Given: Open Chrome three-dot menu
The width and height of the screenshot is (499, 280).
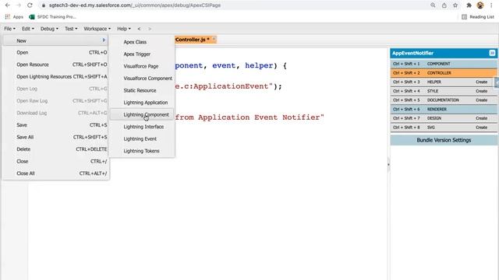Looking at the screenshot, I should 491,5.
